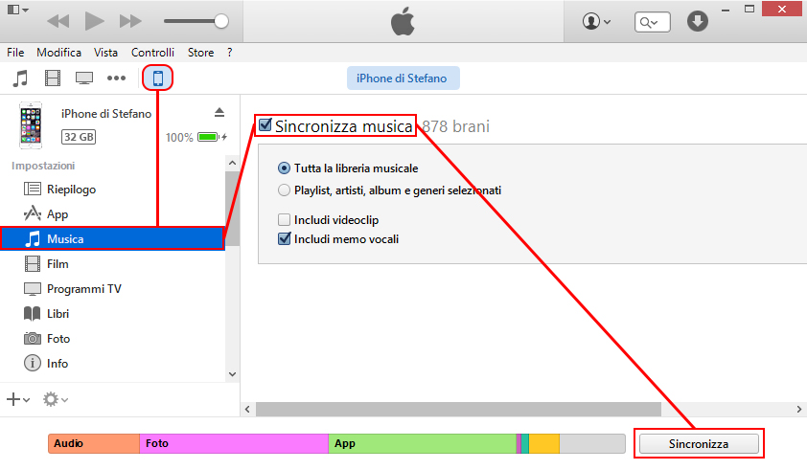The width and height of the screenshot is (807, 470).
Task: Click the play button
Action: coord(94,21)
